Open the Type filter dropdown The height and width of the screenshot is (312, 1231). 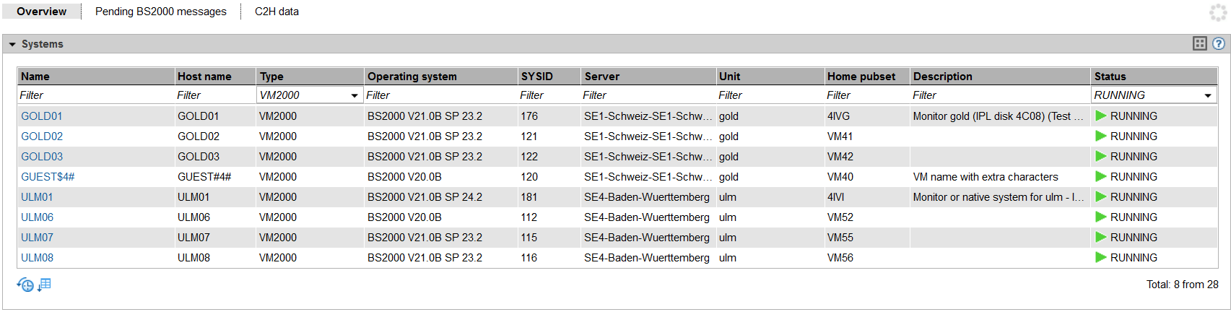(x=354, y=95)
